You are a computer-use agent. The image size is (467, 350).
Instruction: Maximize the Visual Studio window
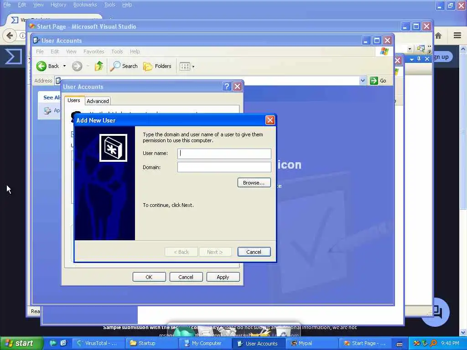(x=416, y=26)
